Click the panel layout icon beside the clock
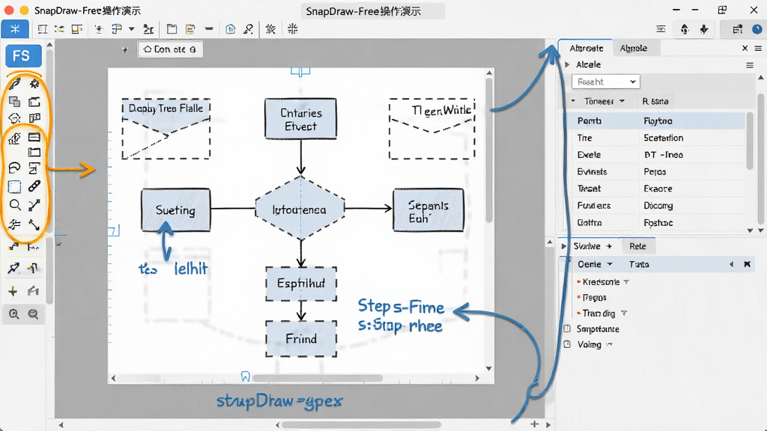This screenshot has height=431, width=767. tap(738, 29)
